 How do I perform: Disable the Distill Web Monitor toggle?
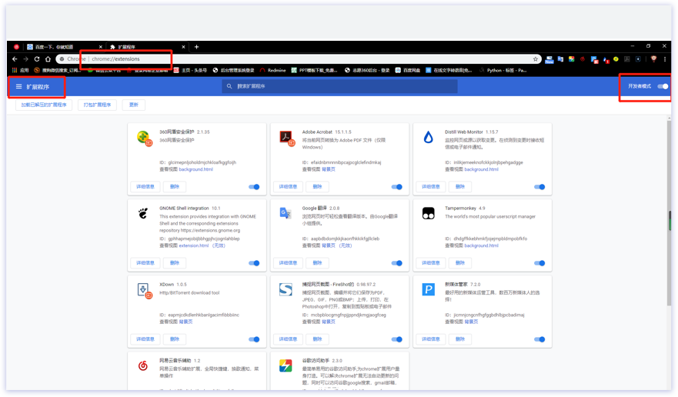[539, 187]
